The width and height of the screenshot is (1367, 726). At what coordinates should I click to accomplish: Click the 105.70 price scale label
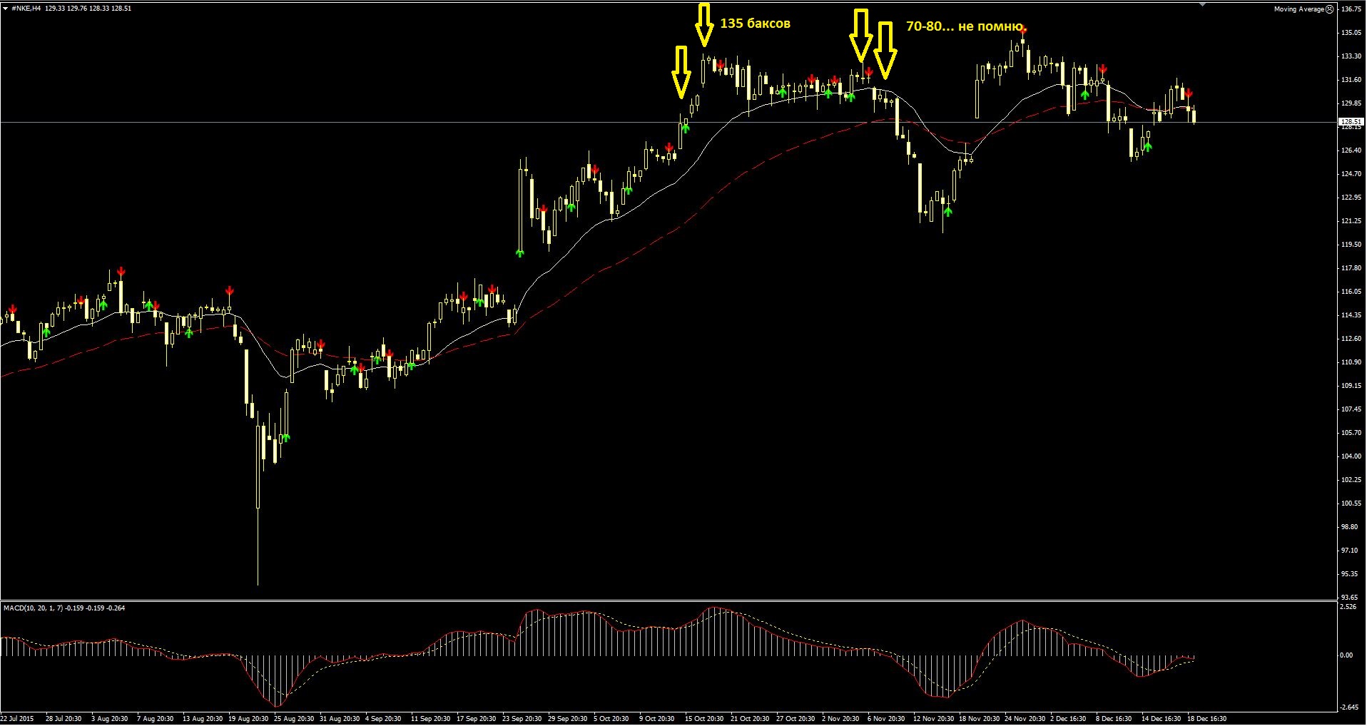(x=1351, y=433)
